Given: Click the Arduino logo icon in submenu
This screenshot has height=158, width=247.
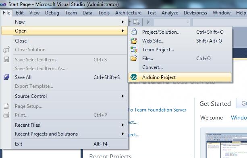Looking at the screenshot, I should click(134, 77).
